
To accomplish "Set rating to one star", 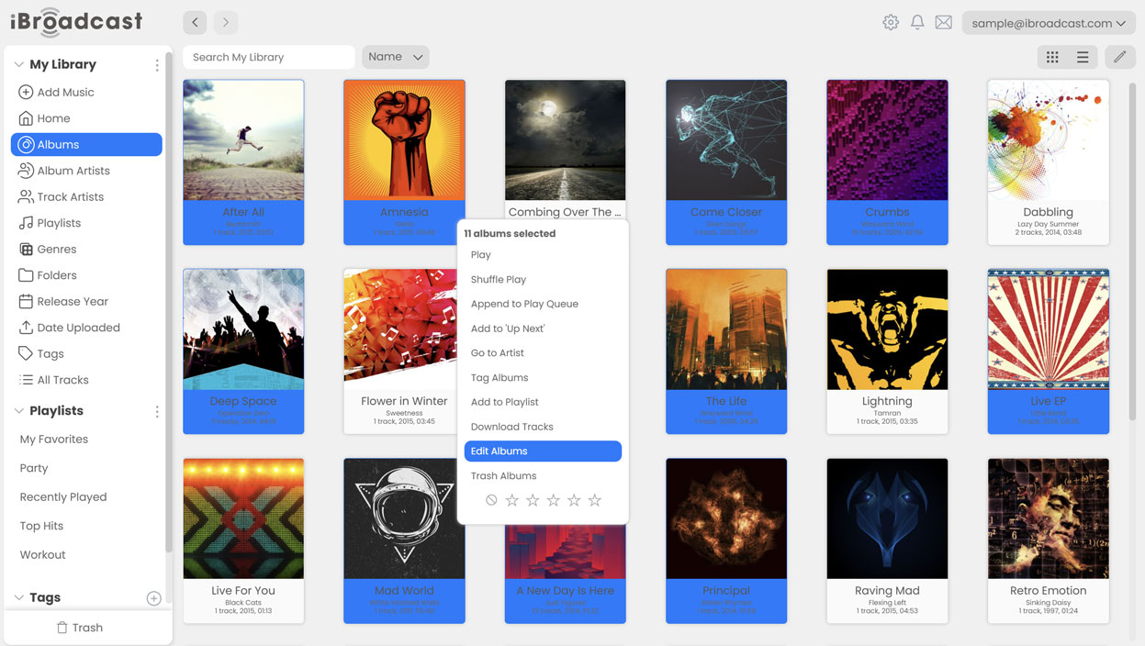I will pos(512,500).
